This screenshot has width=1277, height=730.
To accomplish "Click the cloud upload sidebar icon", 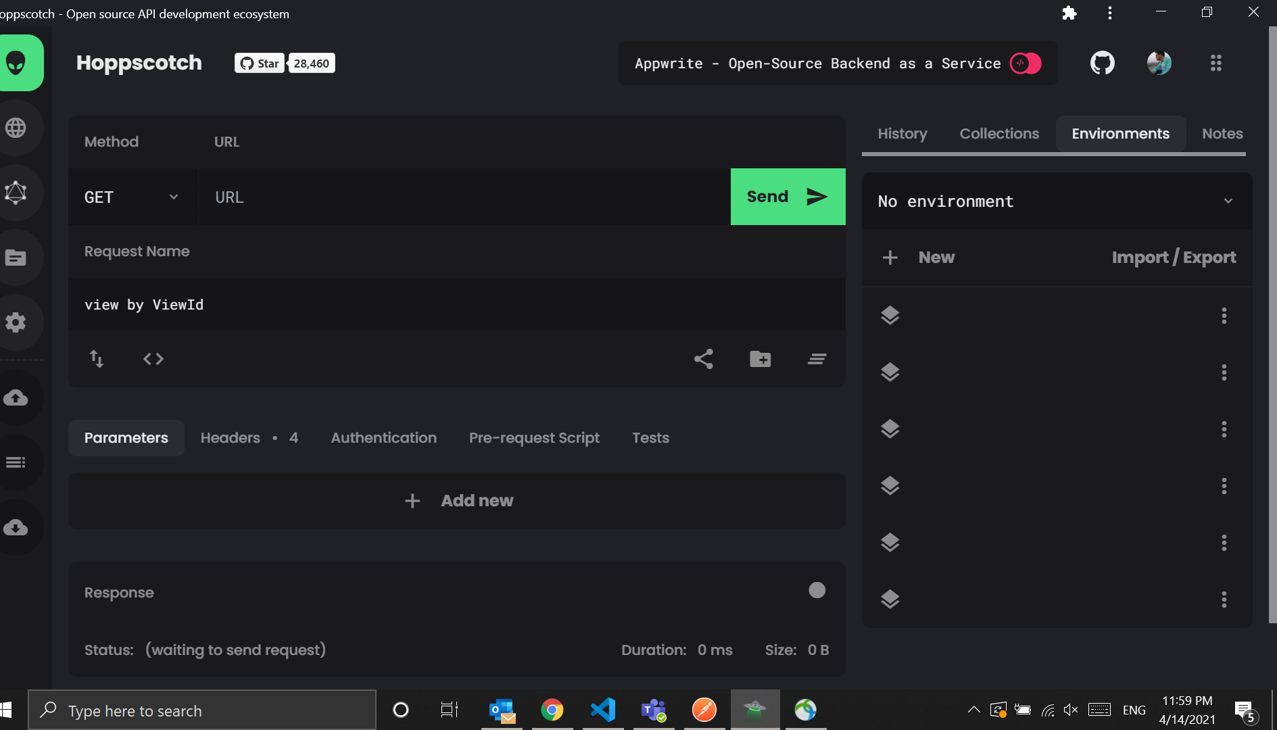I will pyautogui.click(x=16, y=397).
